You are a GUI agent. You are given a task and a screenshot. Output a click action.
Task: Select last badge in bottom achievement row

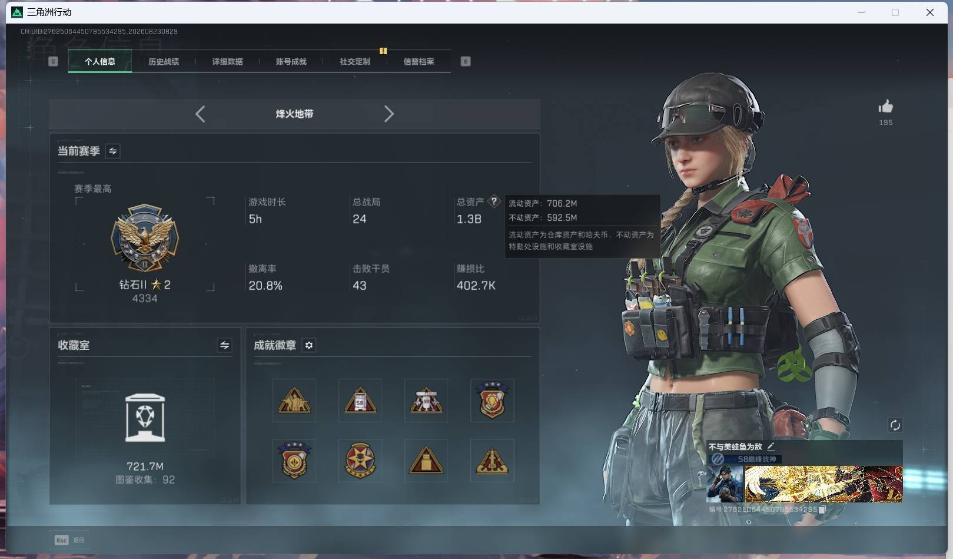(x=492, y=460)
